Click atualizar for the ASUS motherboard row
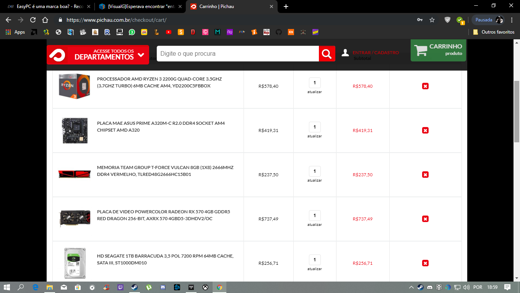Screen dimensions: 520x293 coord(315,136)
